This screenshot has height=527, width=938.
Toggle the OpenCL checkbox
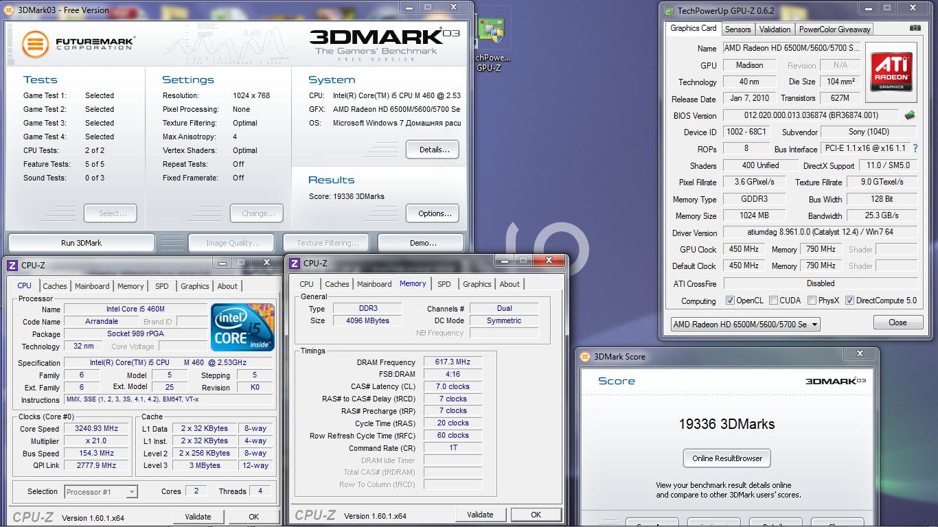click(x=730, y=301)
